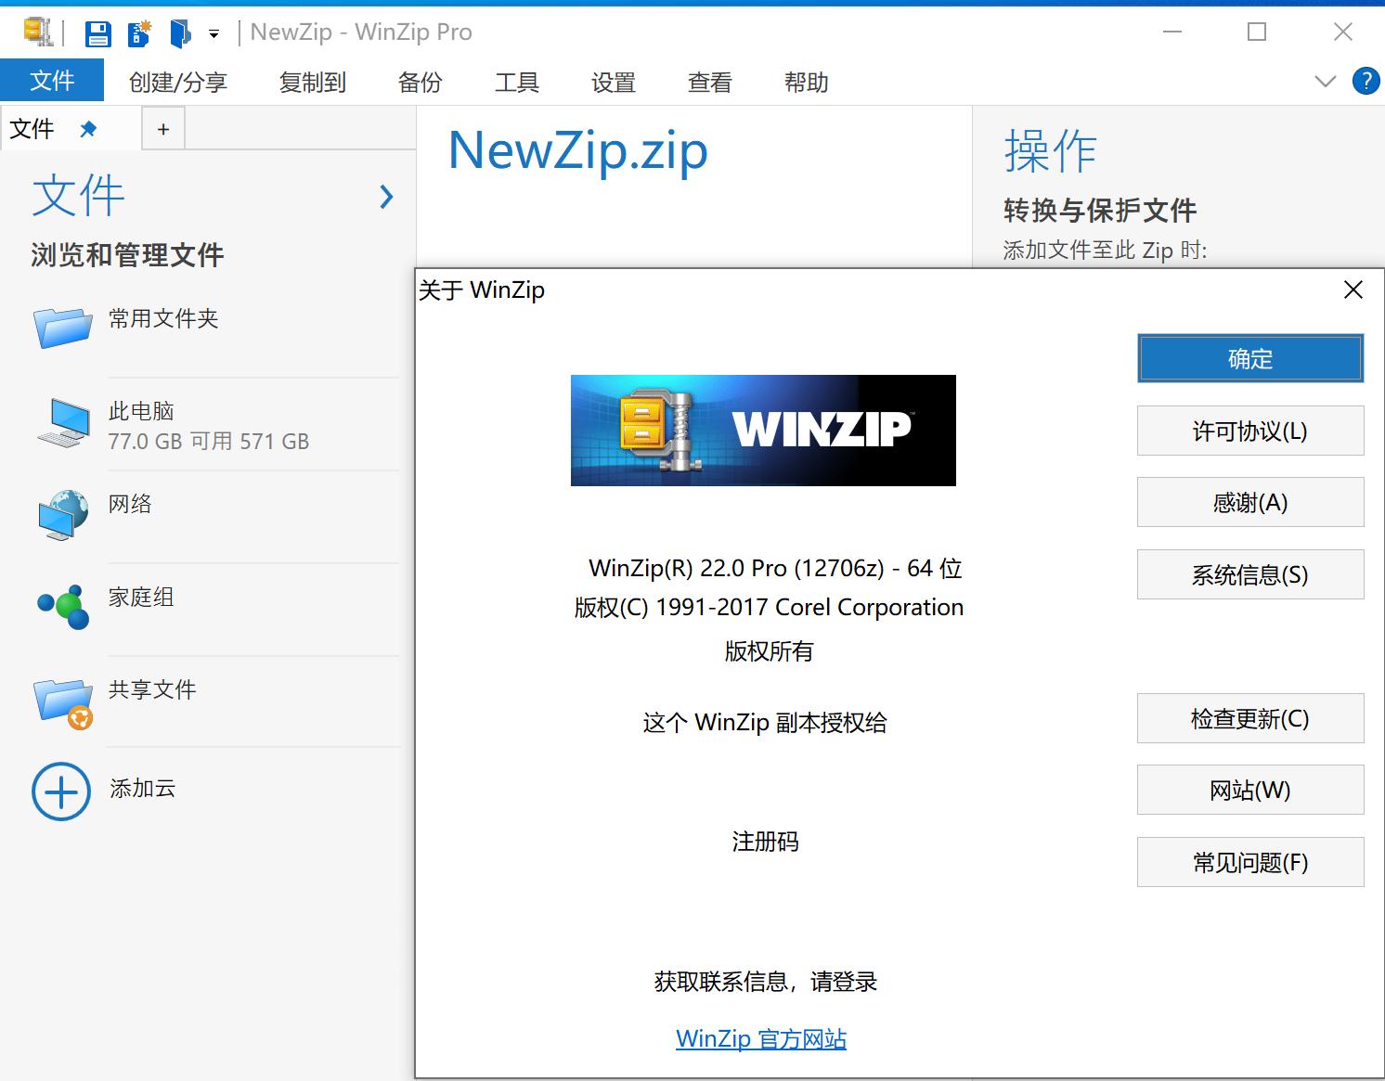Click the blue help question mark icon
Image resolution: width=1385 pixels, height=1081 pixels.
point(1366,82)
